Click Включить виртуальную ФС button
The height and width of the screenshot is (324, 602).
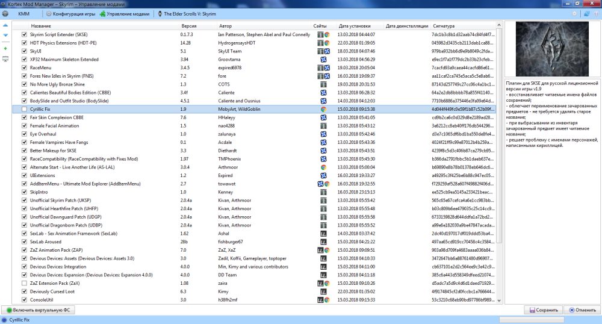[39, 310]
